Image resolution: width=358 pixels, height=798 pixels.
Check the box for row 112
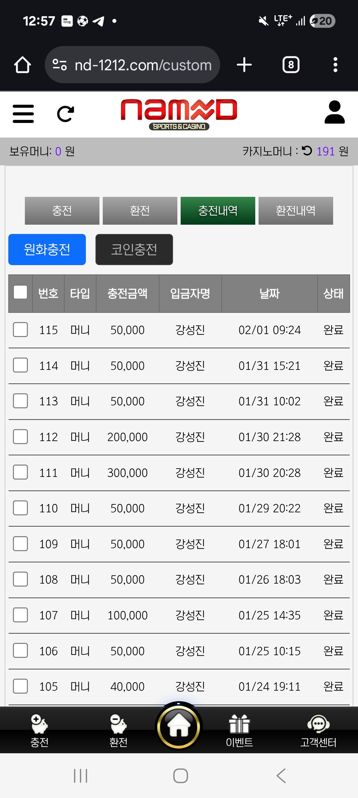pyautogui.click(x=21, y=437)
